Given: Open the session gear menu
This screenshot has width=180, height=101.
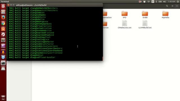Looking at the screenshot, I should [178, 2].
